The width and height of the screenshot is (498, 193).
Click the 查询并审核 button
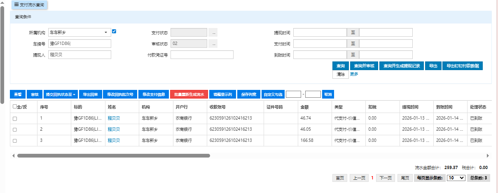point(364,66)
